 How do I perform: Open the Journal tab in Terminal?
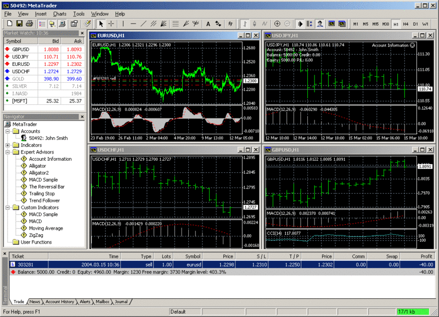click(121, 302)
